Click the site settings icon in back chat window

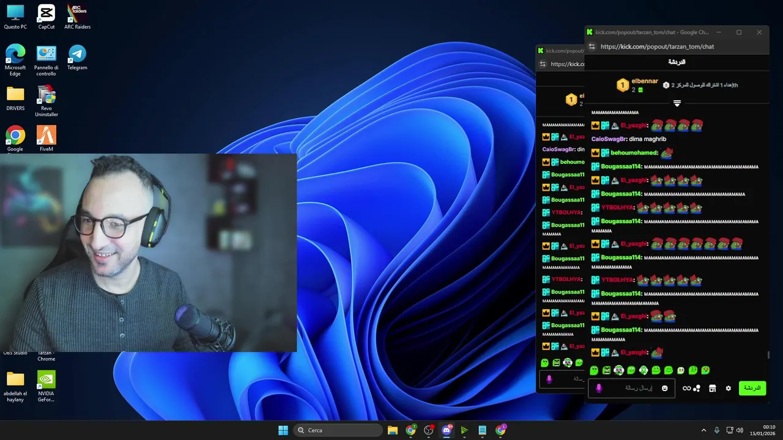click(543, 64)
